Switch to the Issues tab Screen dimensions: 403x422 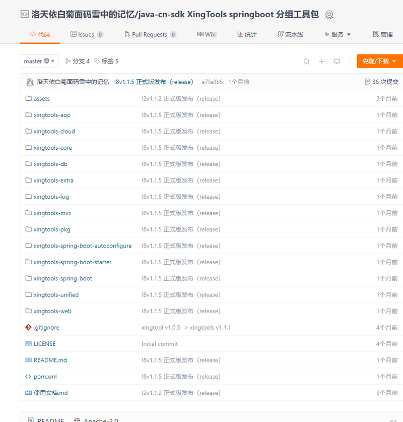pos(87,34)
